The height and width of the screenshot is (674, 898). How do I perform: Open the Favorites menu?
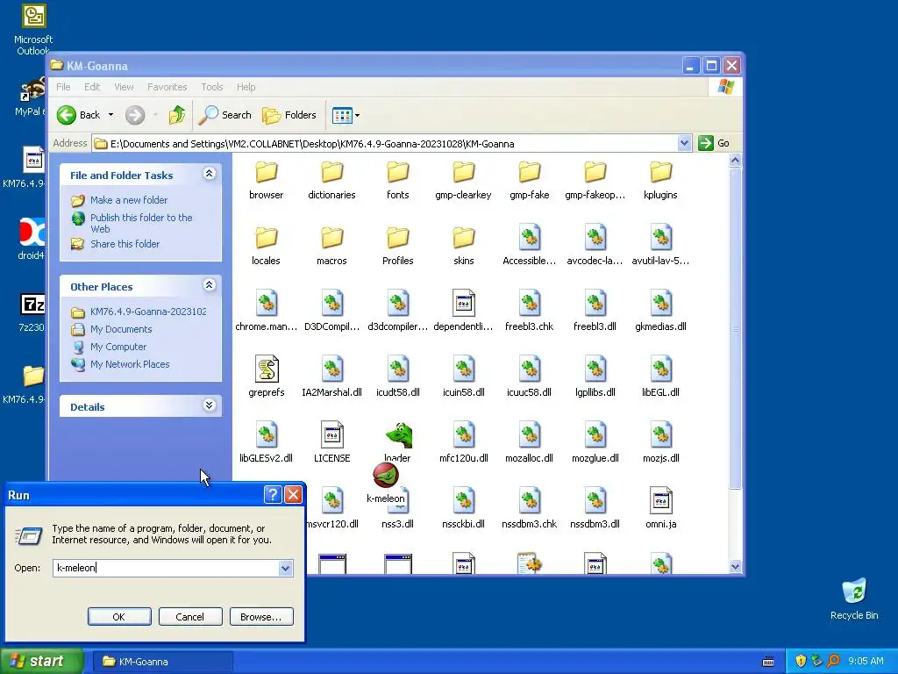(x=167, y=87)
